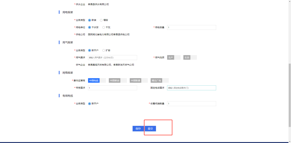Choose 千伏安 as the electricity unit
291x143 pixels.
(x=89, y=27)
